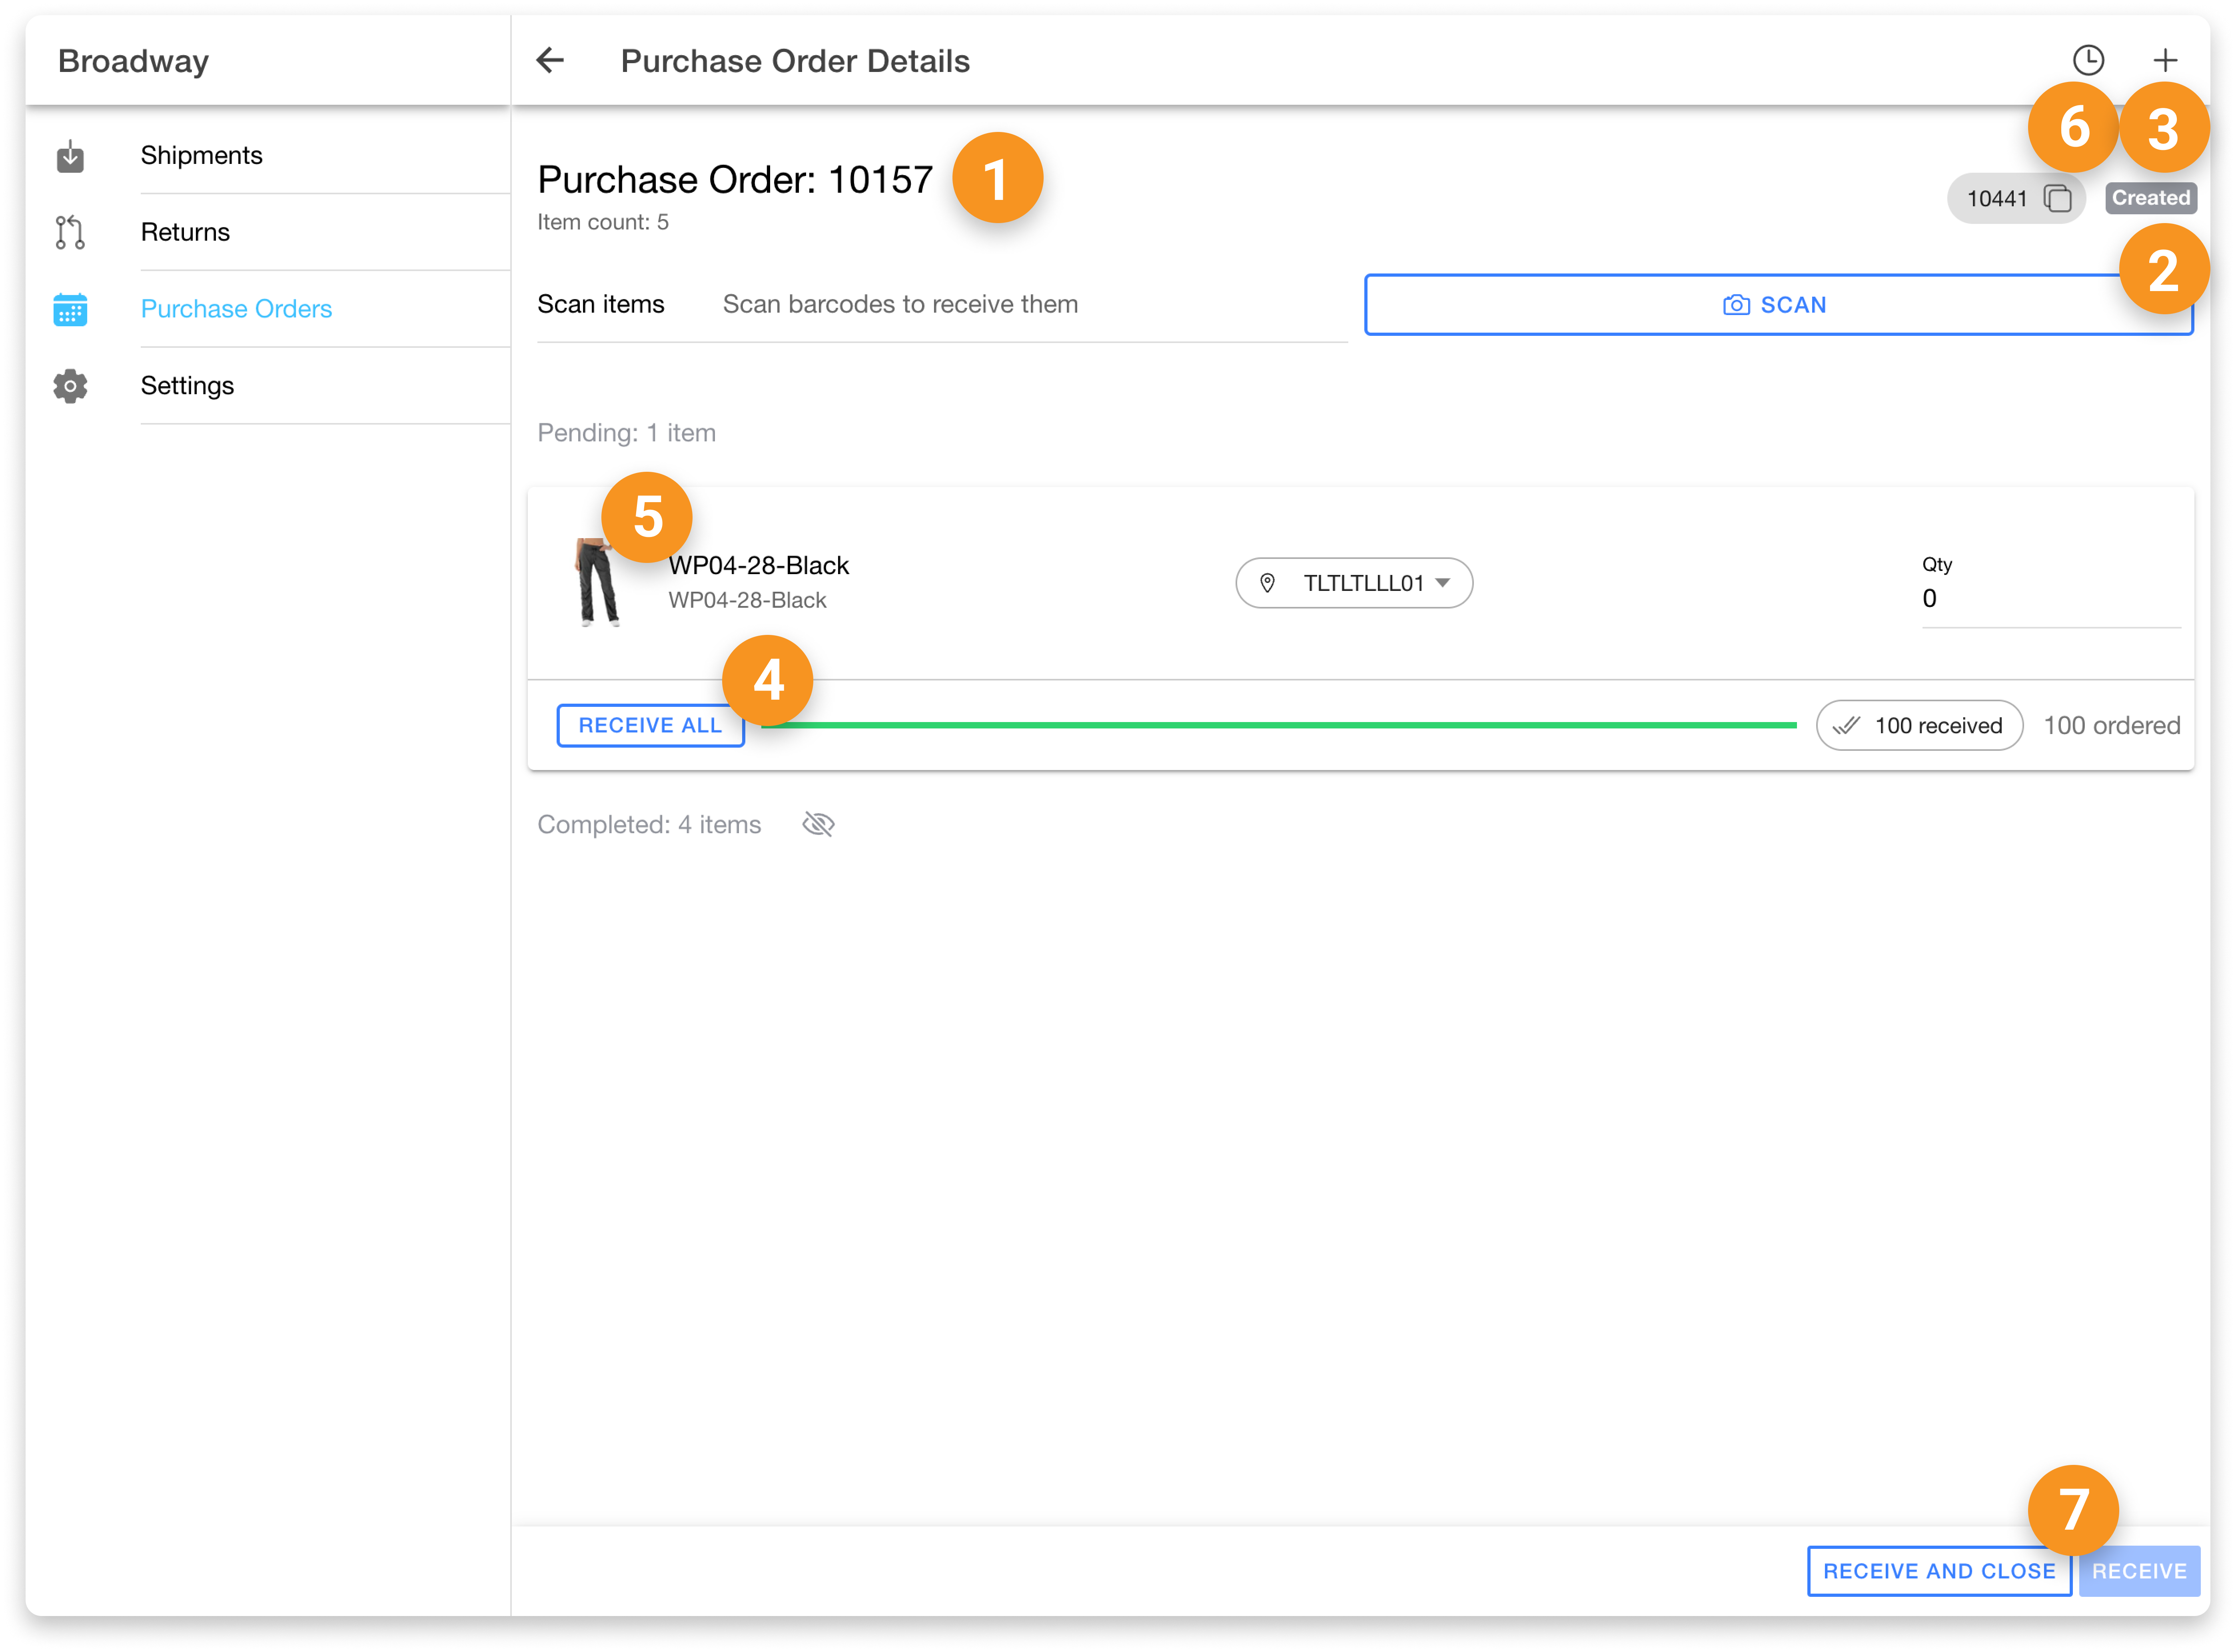Select Returns in the sidebar
Image resolution: width=2236 pixels, height=1652 pixels.
click(185, 232)
